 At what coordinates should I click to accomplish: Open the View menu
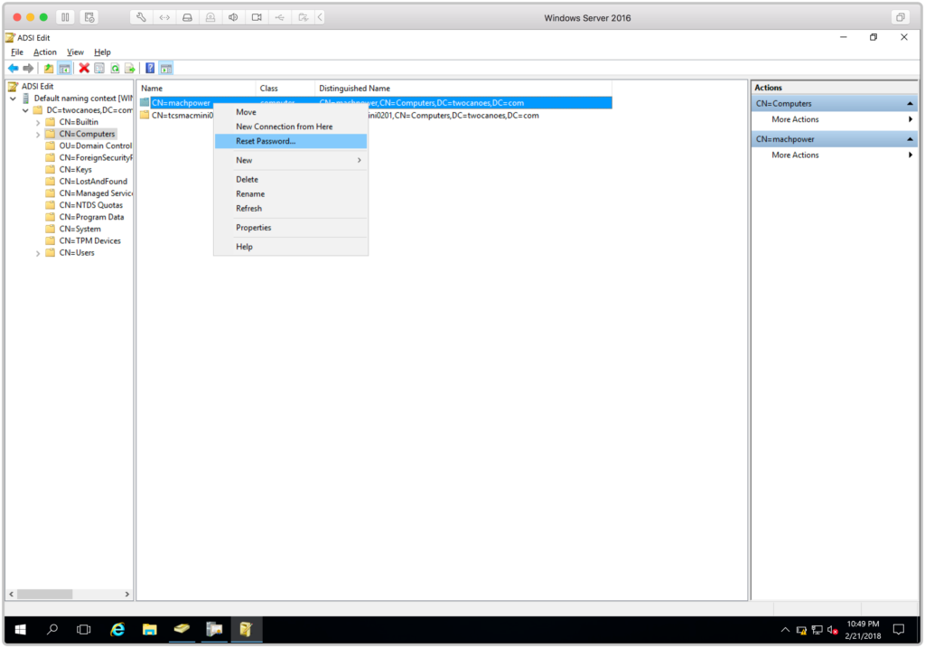[75, 52]
